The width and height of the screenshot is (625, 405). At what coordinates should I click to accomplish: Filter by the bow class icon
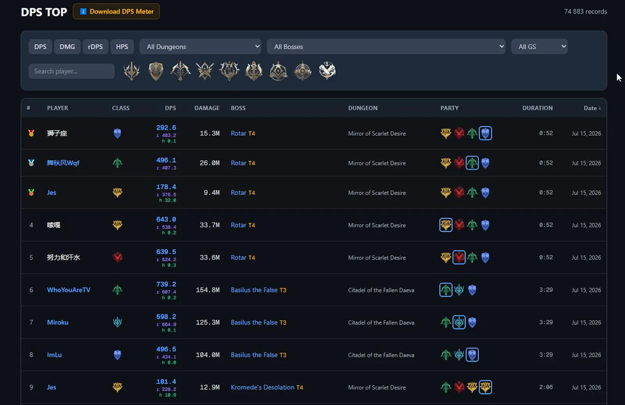pos(180,71)
